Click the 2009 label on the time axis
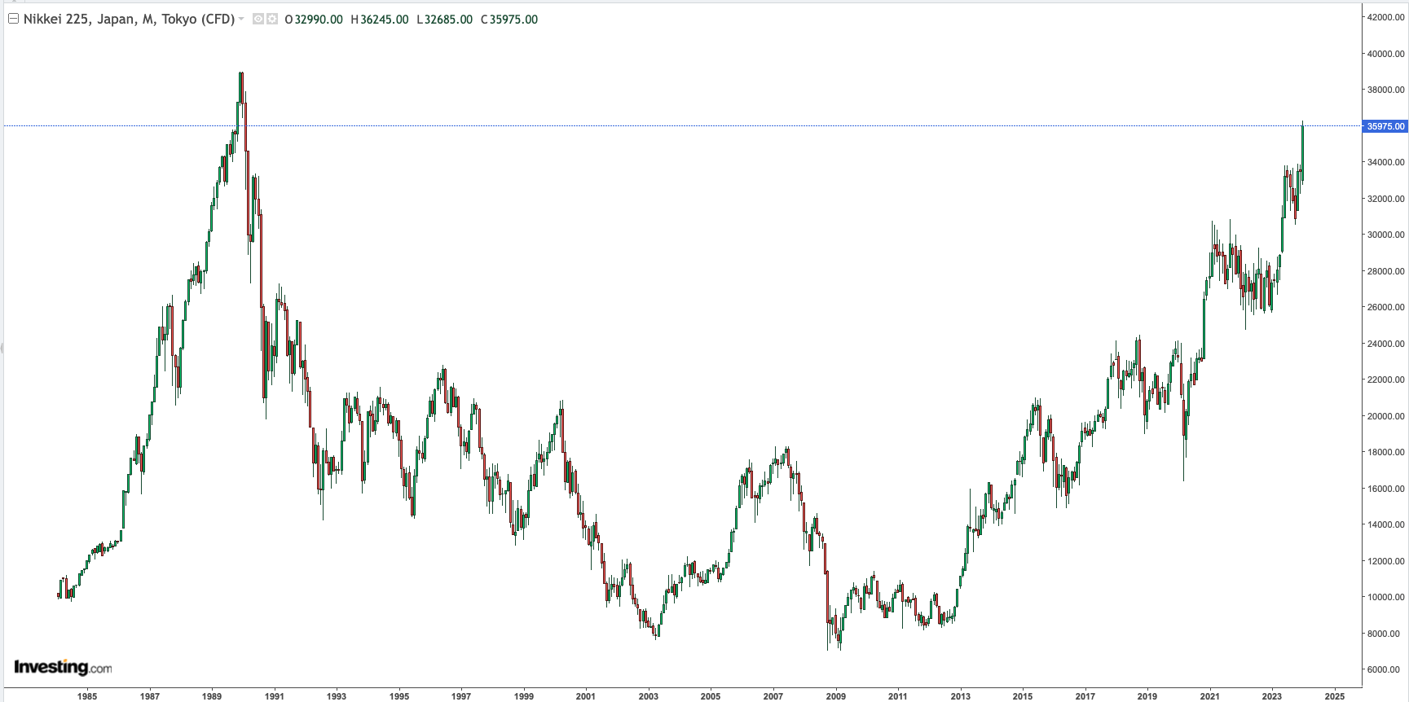This screenshot has width=1409, height=702. pos(835,695)
